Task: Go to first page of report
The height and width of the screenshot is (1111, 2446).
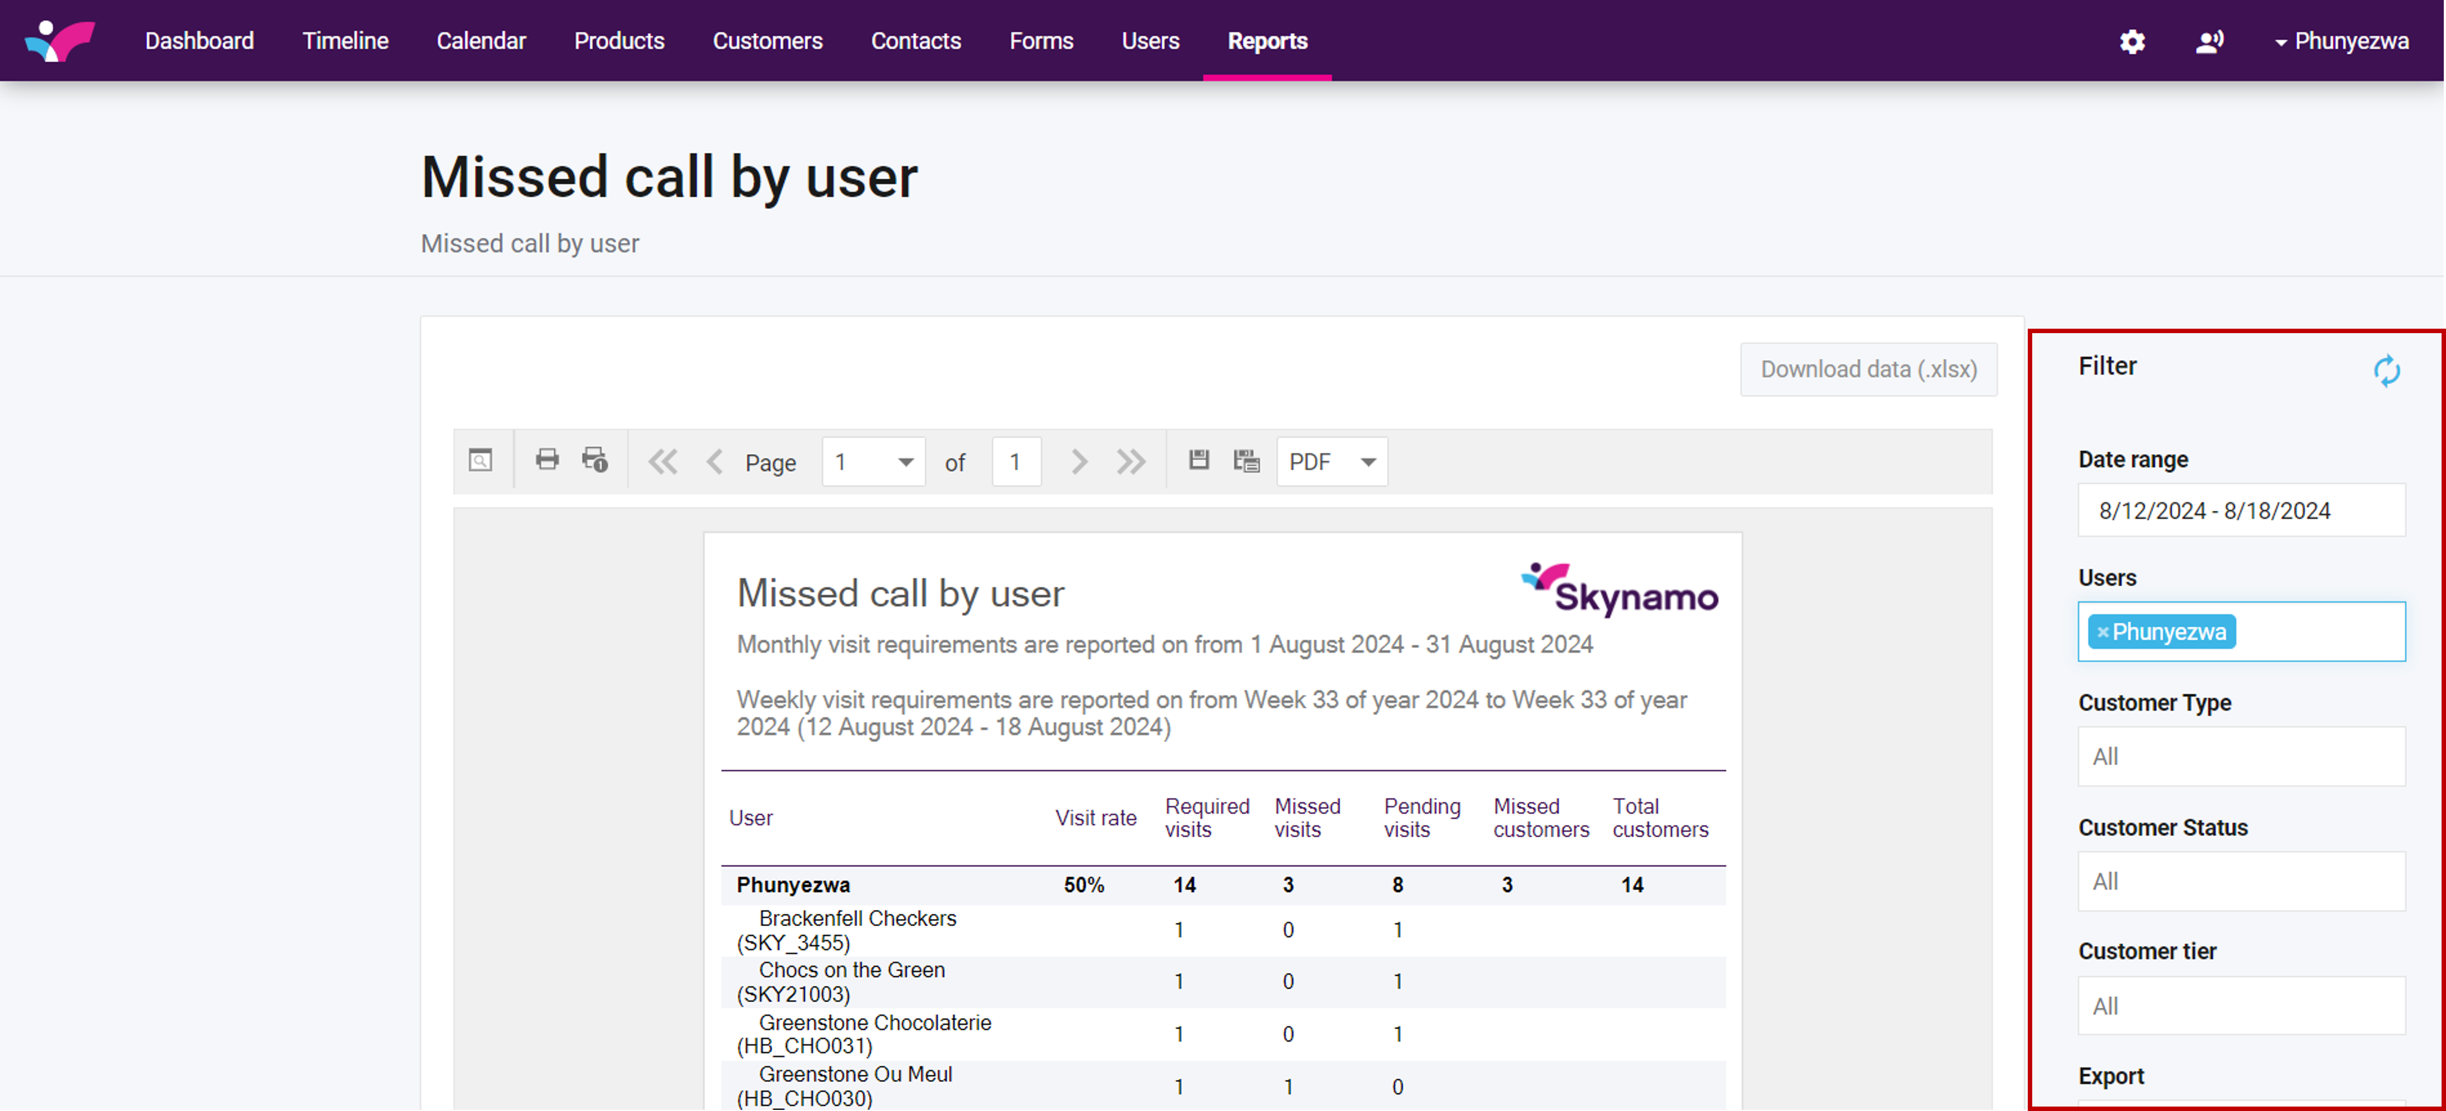Action: 662,461
